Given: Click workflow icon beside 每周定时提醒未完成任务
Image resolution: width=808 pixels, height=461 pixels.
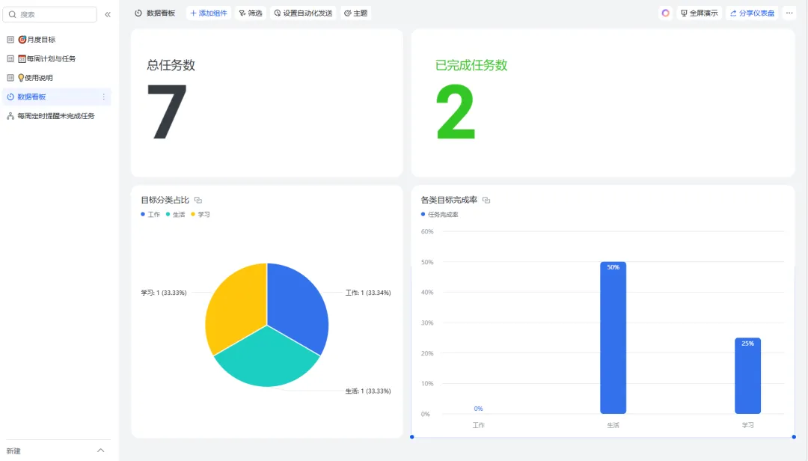Looking at the screenshot, I should tap(10, 116).
